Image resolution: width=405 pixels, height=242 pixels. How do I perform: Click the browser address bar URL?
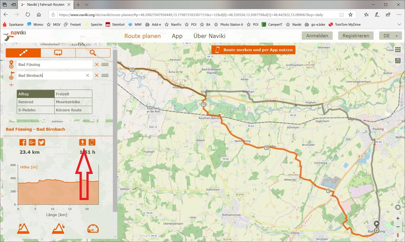tap(191, 15)
